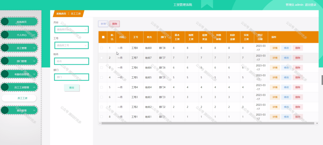The image size is (323, 145).
Task: Click the dark circle icon on 系统首页
Action: pos(5,22)
